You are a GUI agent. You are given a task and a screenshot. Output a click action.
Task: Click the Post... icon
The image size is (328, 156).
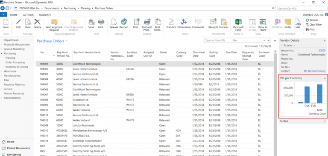[137, 23]
